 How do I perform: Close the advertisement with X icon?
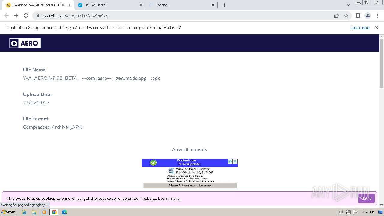pos(235,161)
